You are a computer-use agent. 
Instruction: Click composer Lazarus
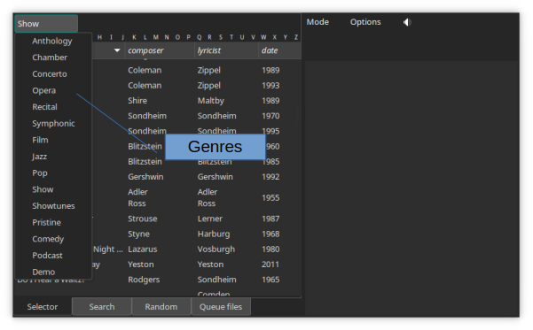(143, 249)
